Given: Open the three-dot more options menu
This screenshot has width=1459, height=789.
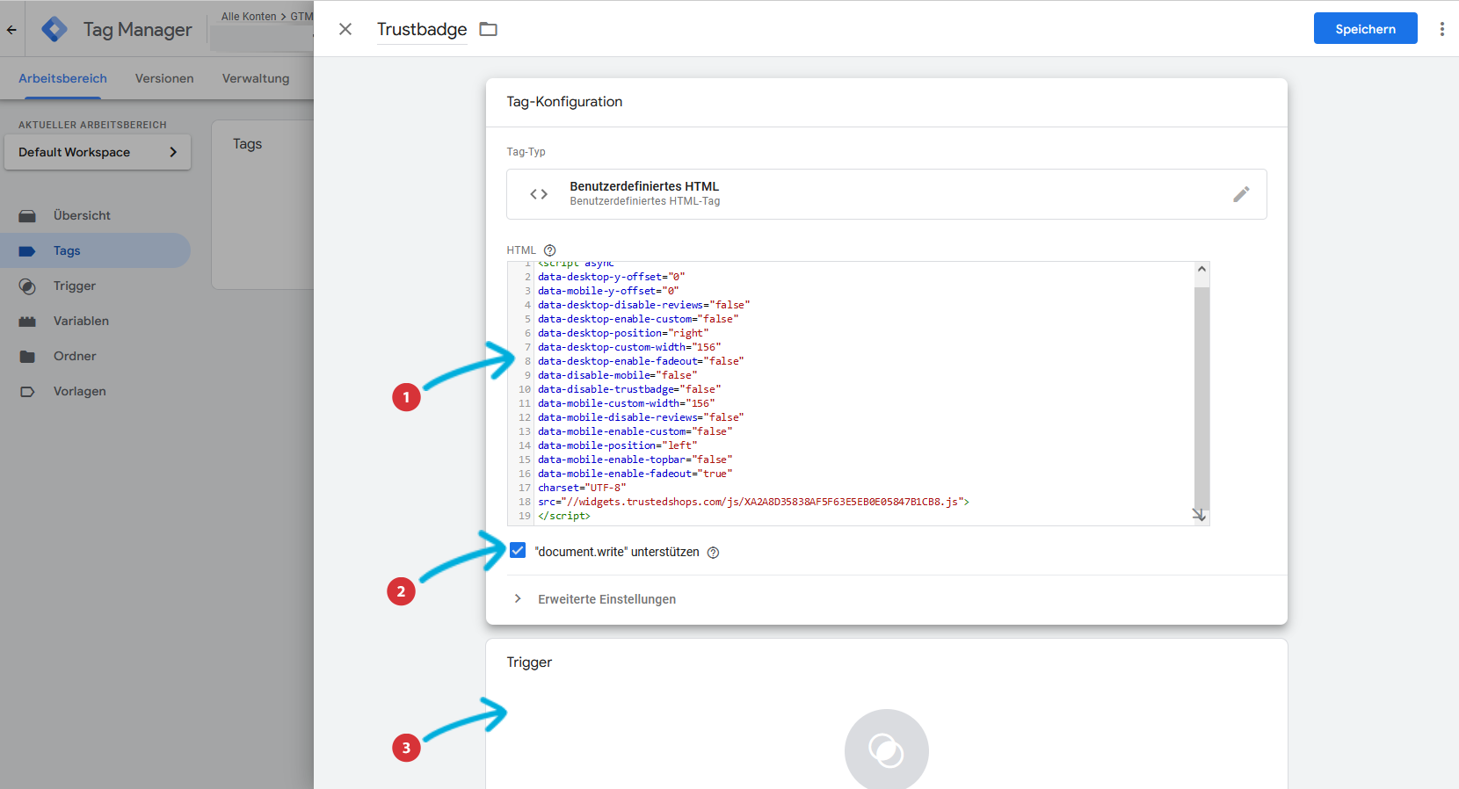Looking at the screenshot, I should click(1441, 29).
